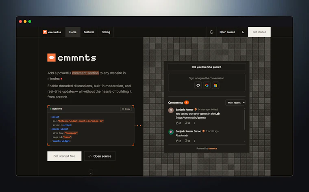This screenshot has height=192, width=309.
Task: Sign in with GitHub icon
Action: click(x=198, y=85)
